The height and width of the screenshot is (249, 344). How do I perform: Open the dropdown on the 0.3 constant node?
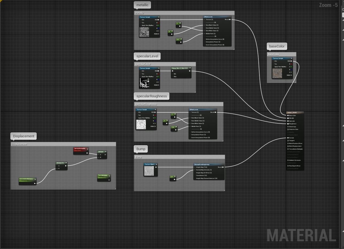click(181, 39)
